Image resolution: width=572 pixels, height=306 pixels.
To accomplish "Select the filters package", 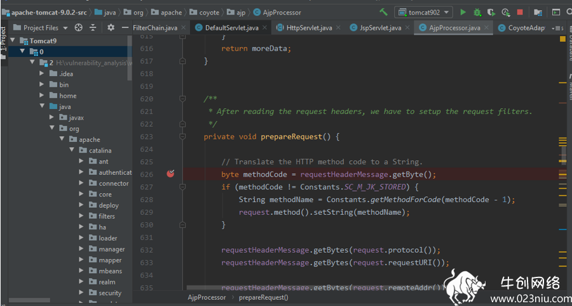I will 107,216.
